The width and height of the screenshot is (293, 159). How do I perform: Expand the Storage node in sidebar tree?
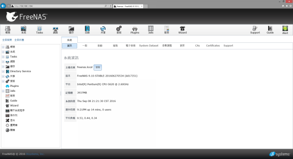[x=3, y=66]
